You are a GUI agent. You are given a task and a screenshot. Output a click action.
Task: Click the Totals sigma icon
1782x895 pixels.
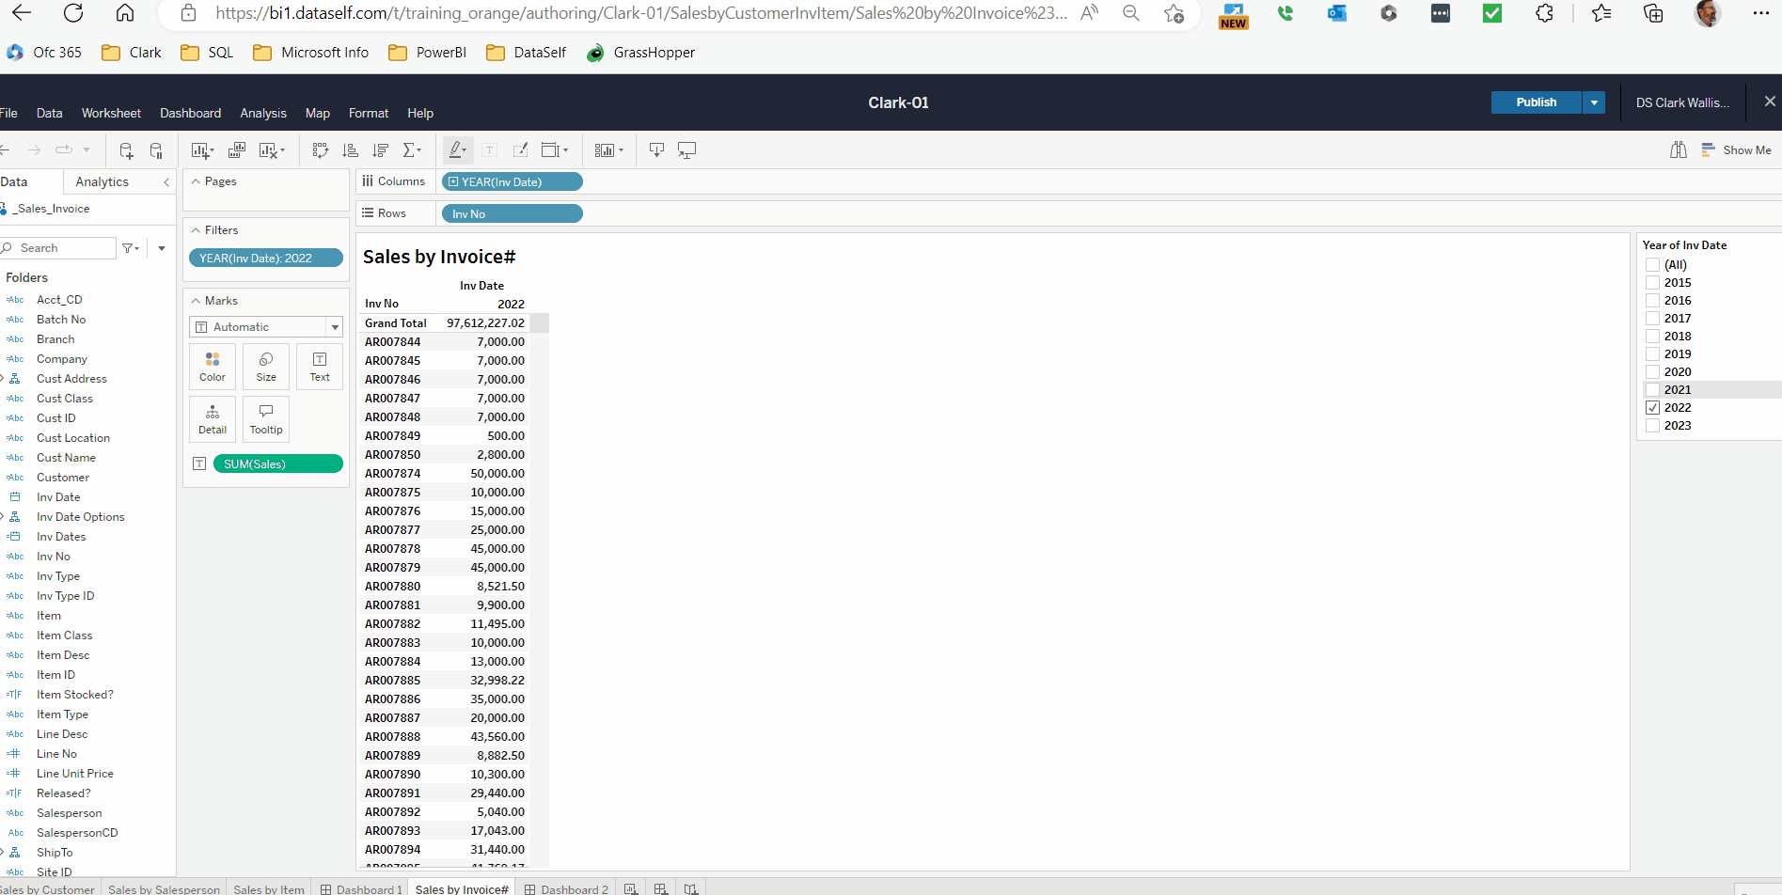point(411,150)
